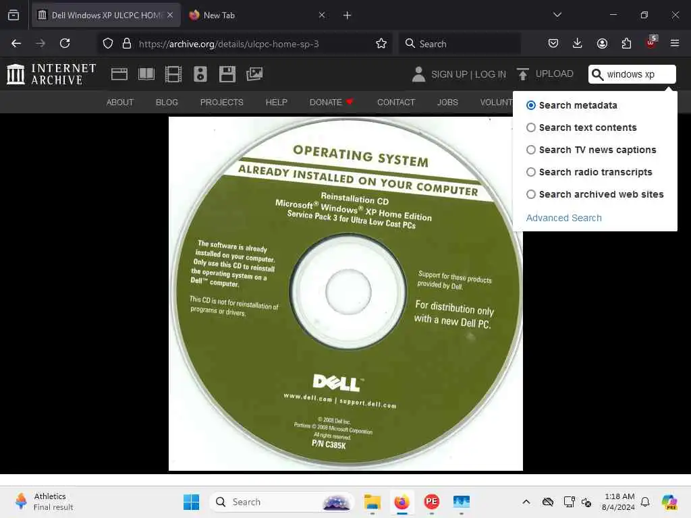Open the Web (Wayback) media icon
691x518 pixels.
click(119, 74)
